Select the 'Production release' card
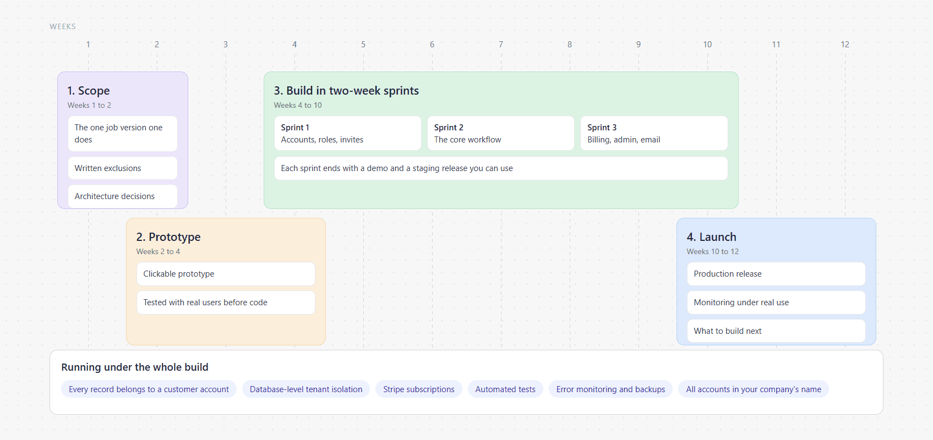 coord(776,274)
